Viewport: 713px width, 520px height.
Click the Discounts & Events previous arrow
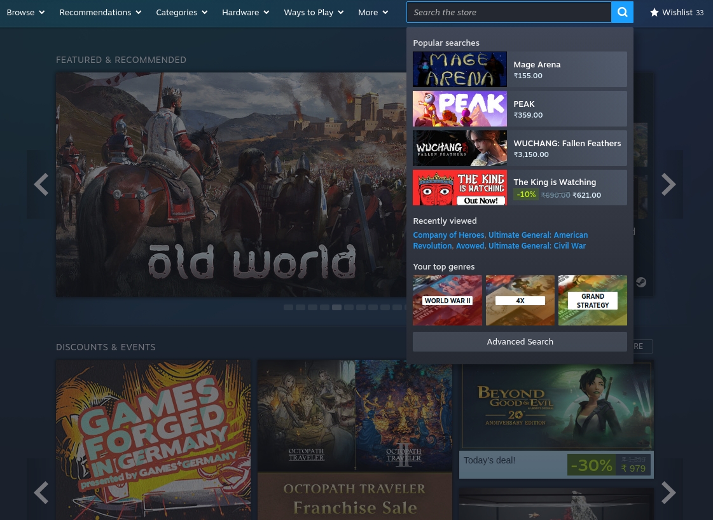(41, 492)
